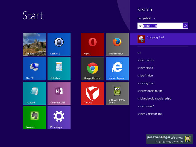Launch the Yandex browser tile

[x=92, y=93]
